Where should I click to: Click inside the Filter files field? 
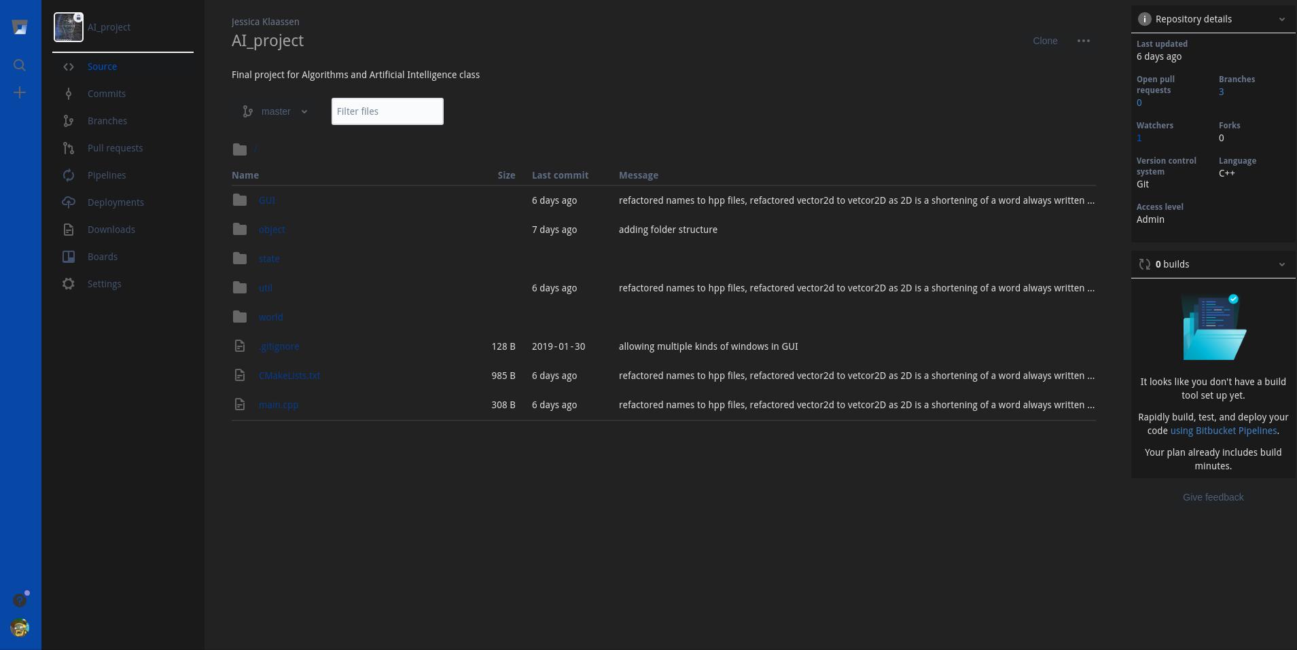387,111
